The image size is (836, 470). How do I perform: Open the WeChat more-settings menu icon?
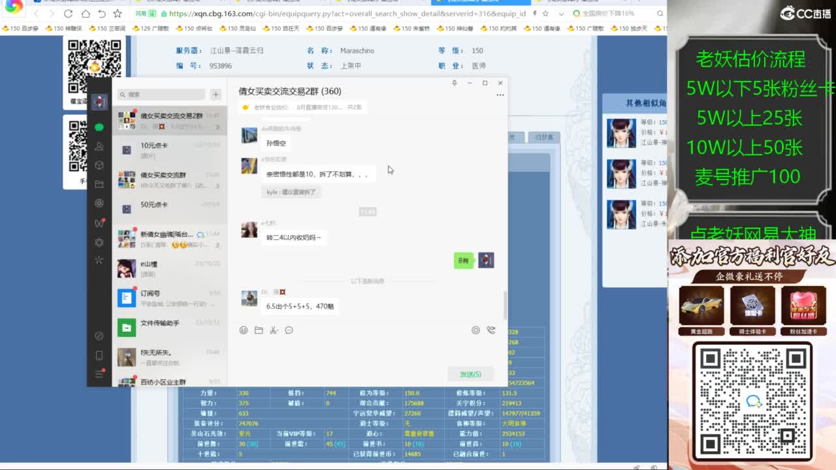click(x=99, y=374)
